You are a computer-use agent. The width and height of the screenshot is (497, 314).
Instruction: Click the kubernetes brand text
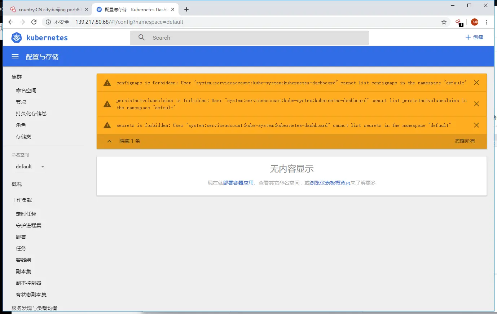(47, 37)
